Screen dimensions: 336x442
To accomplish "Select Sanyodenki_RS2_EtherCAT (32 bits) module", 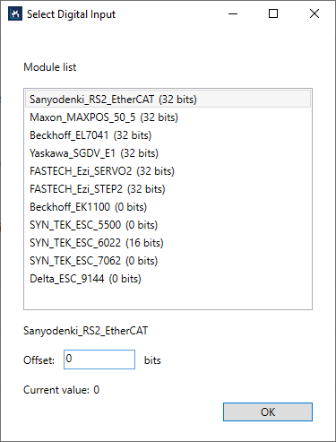I will tap(168, 99).
